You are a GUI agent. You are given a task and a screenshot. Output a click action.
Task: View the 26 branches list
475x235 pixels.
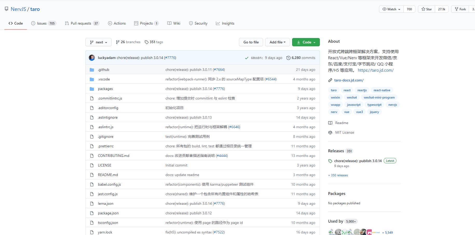point(128,42)
